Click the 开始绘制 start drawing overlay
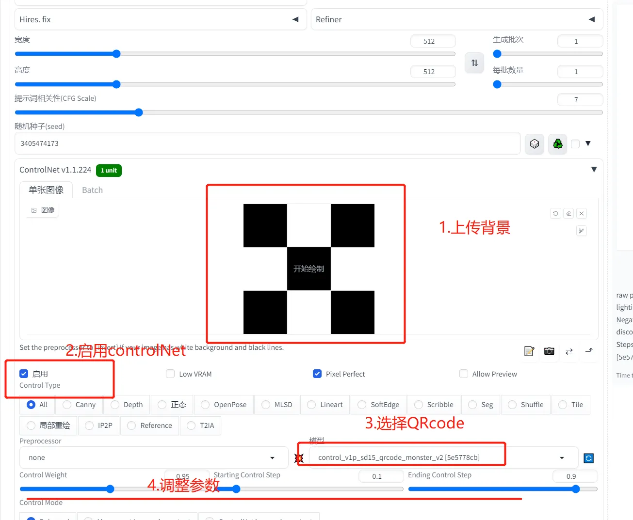Viewport: 633px width, 520px height. click(x=308, y=269)
